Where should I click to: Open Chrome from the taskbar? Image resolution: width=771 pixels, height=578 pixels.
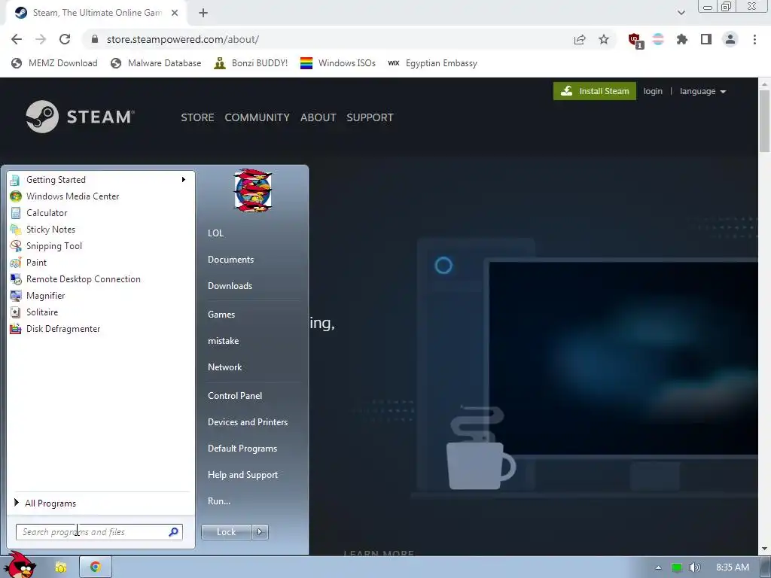point(96,567)
